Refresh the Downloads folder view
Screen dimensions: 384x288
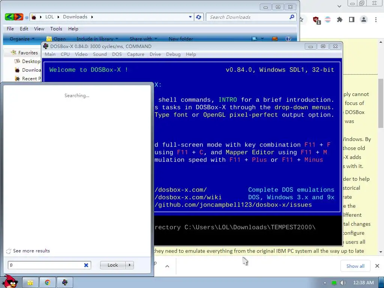(199, 17)
